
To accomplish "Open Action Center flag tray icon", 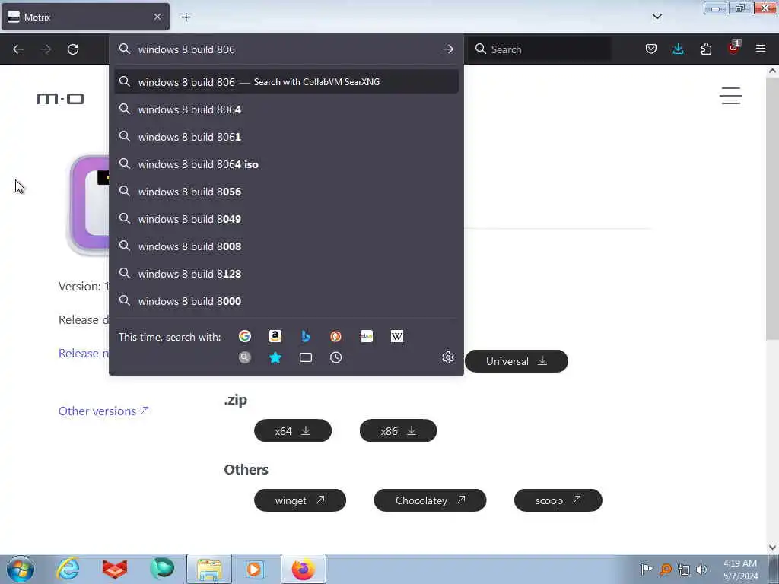I will click(647, 570).
